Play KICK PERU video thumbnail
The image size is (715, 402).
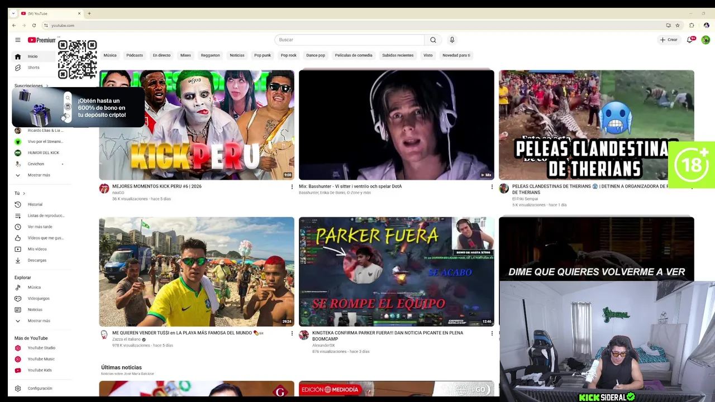click(x=197, y=125)
